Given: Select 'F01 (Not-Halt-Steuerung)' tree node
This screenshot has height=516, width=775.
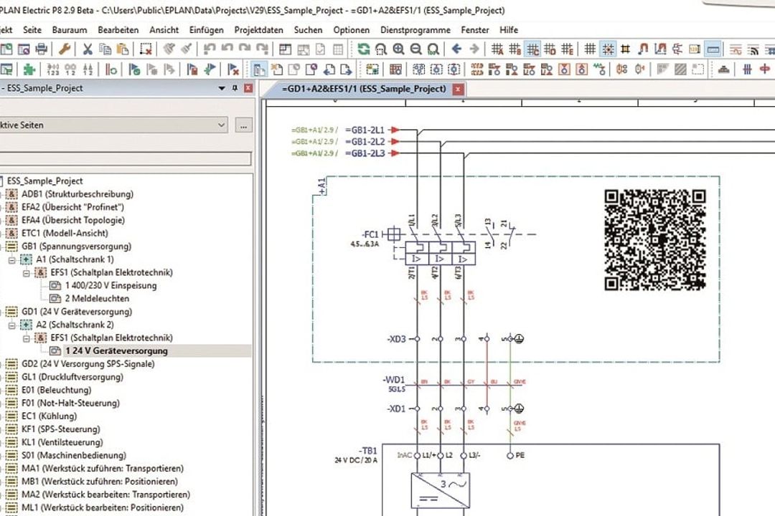Looking at the screenshot, I should [70, 403].
